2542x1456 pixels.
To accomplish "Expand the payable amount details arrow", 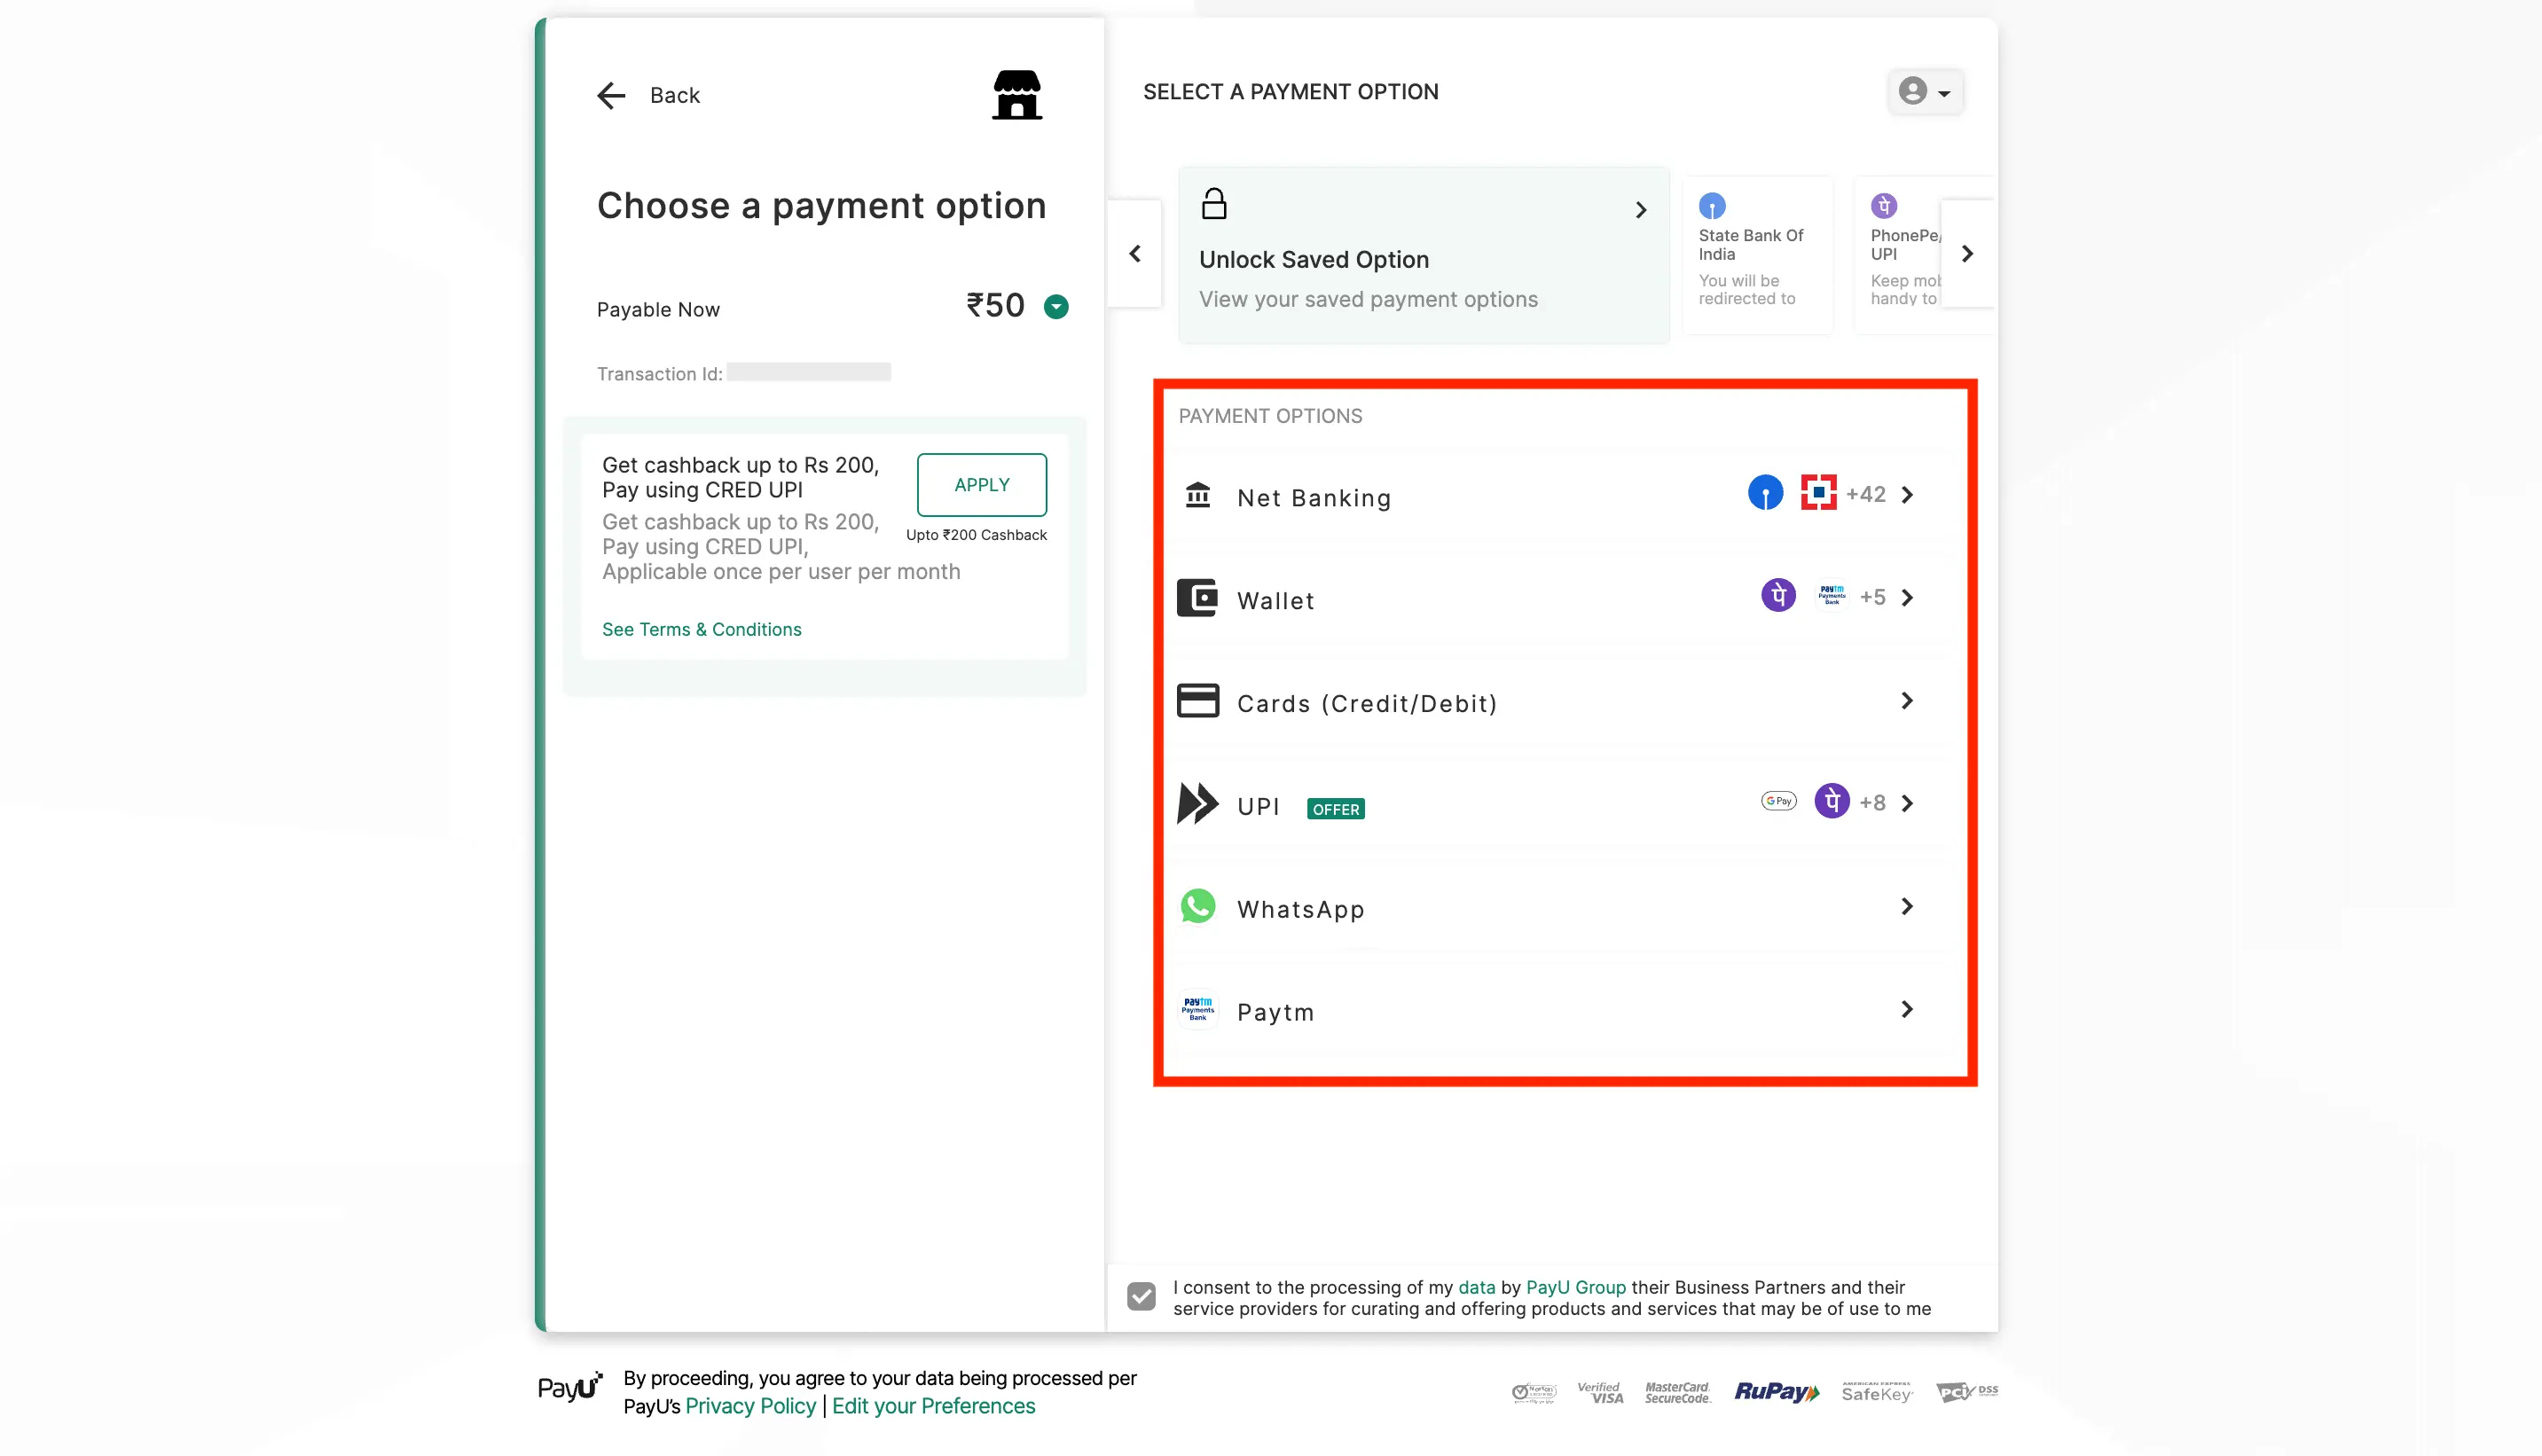I will [1056, 306].
